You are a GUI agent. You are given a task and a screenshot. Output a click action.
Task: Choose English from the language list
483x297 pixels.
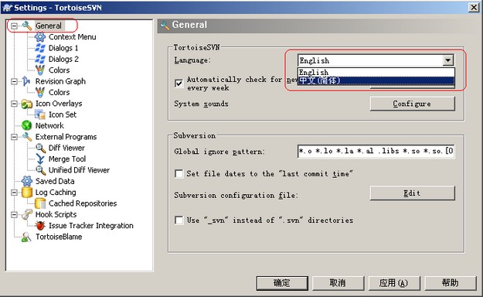point(376,72)
